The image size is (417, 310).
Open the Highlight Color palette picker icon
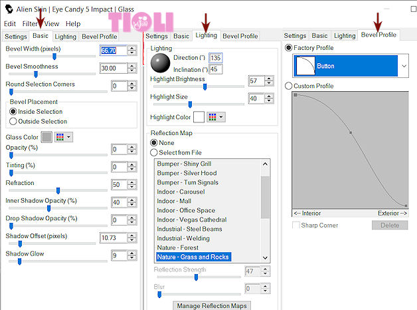click(x=212, y=117)
